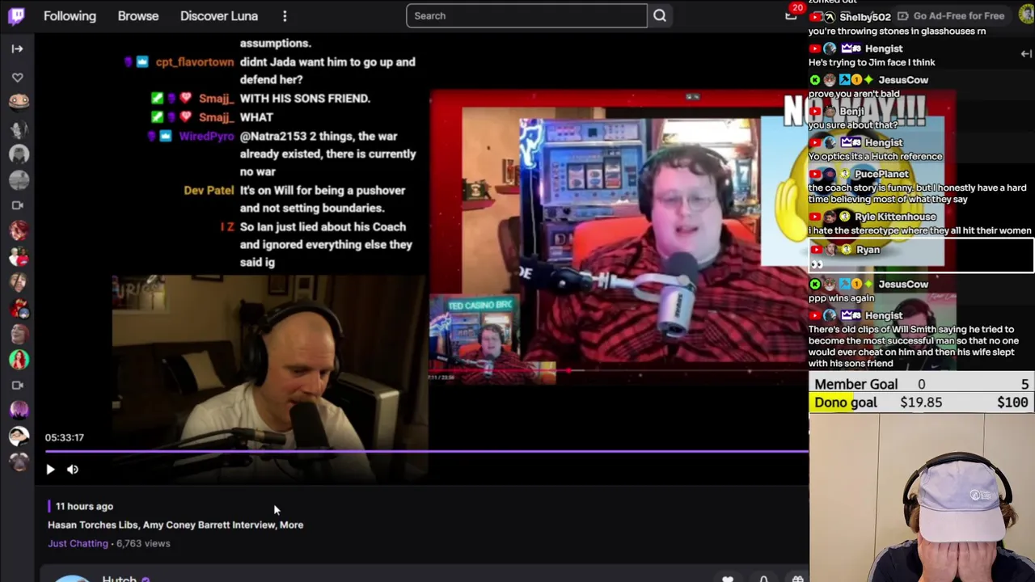Click the $100 donation goal value
This screenshot has height=582, width=1035.
[1012, 403]
